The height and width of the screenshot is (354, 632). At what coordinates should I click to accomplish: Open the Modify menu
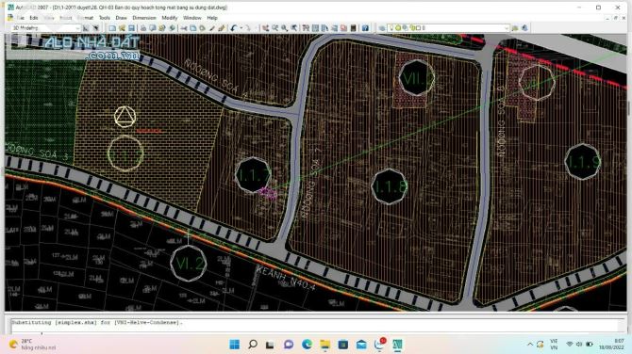click(x=169, y=18)
